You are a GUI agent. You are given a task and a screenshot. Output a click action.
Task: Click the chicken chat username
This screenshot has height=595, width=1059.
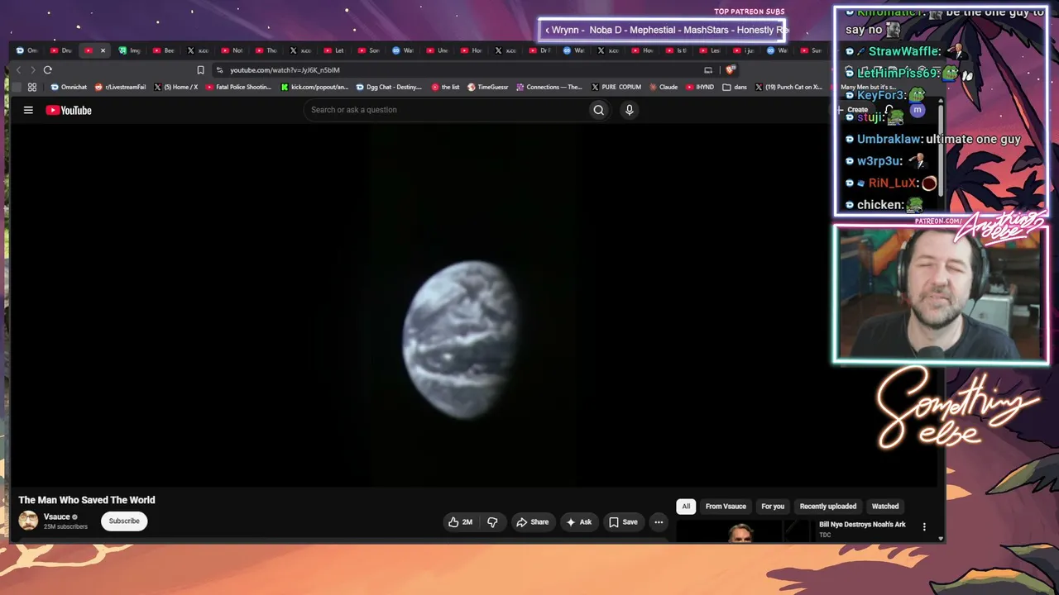[x=879, y=205]
